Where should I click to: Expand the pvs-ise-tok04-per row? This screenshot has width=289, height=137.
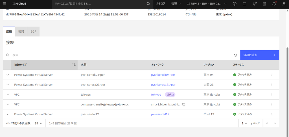[x=8, y=75]
